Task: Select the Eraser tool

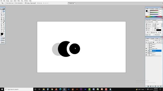Action: tap(2, 21)
